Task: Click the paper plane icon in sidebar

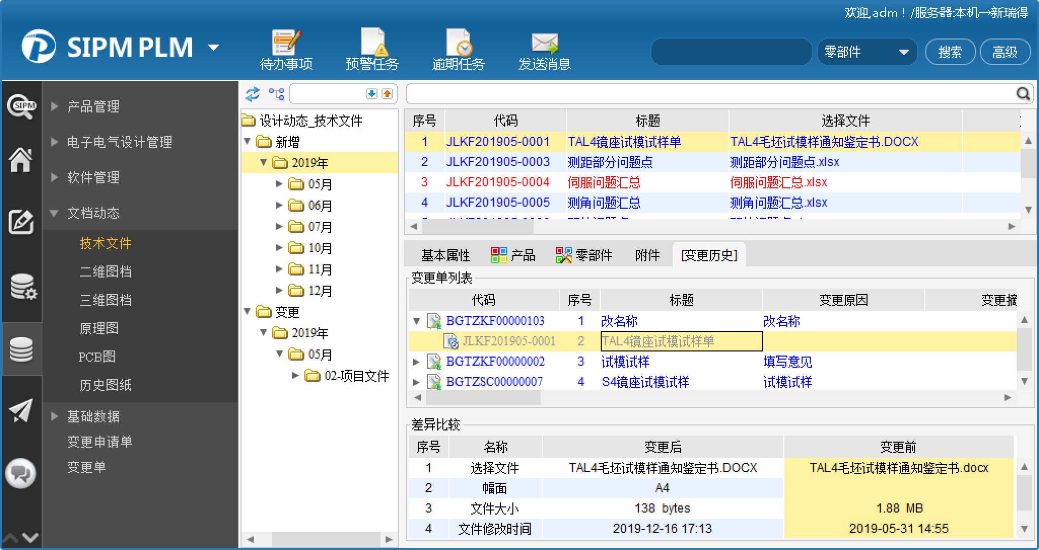Action: pyautogui.click(x=21, y=410)
